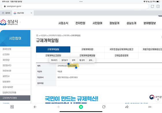The image size is (162, 113).
Task: Open 제안마당 in the sidebar
Action: coord(15,60)
